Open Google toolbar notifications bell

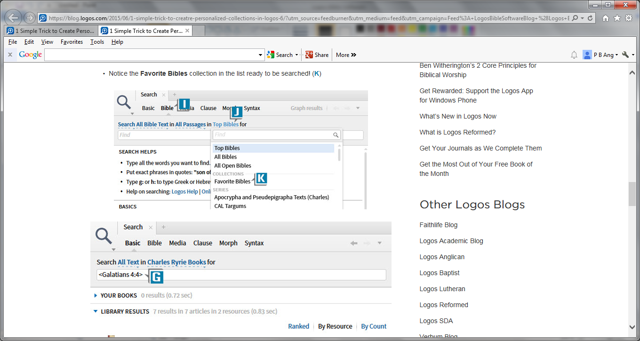tap(574, 55)
